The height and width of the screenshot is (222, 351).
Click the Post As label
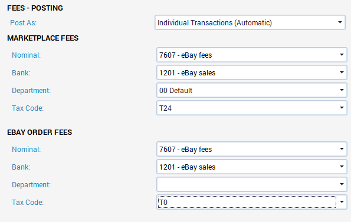[x=23, y=23]
